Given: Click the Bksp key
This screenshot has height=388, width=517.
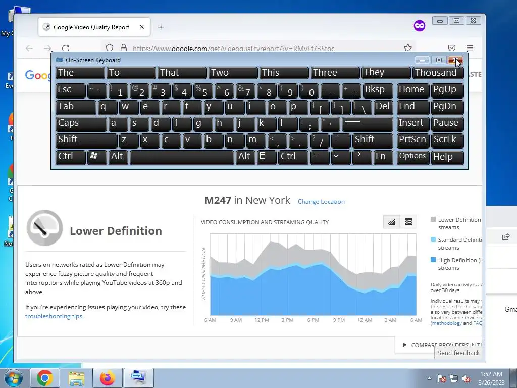Looking at the screenshot, I should (378, 91).
